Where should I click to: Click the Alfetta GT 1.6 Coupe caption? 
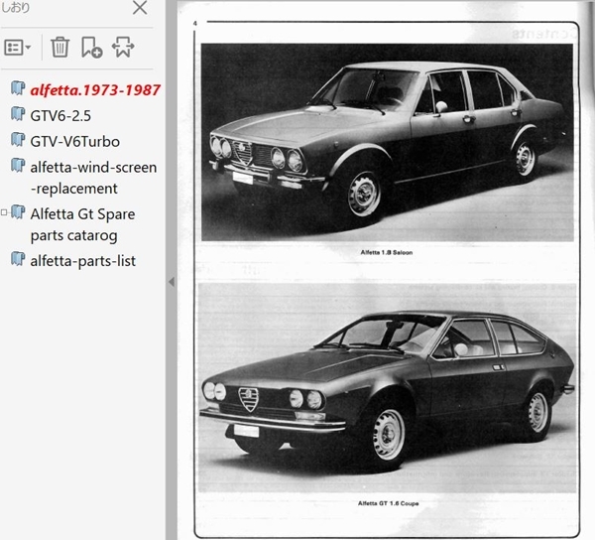coord(388,503)
